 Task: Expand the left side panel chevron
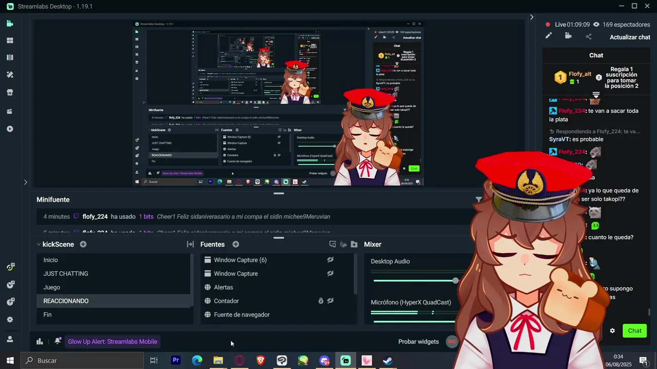26,182
